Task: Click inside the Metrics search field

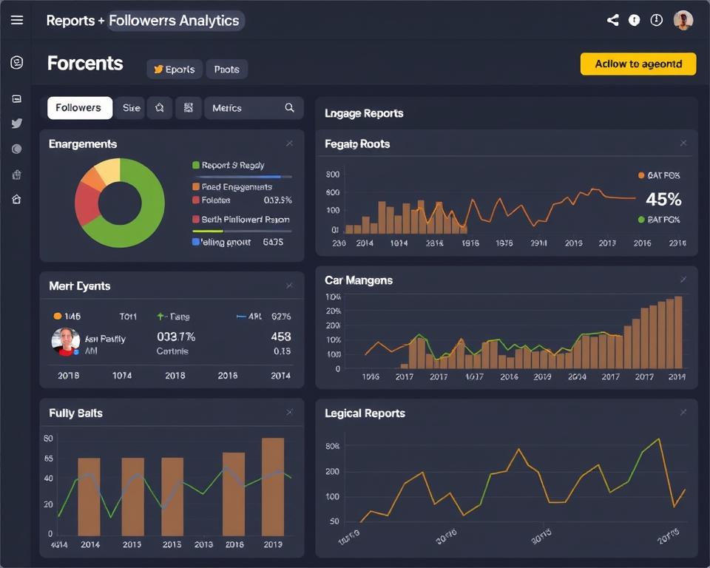Action: [x=244, y=107]
